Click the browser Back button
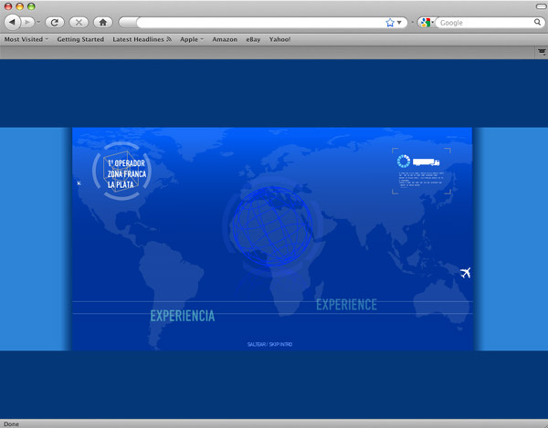Screen dimensions: 548x428 [13, 21]
